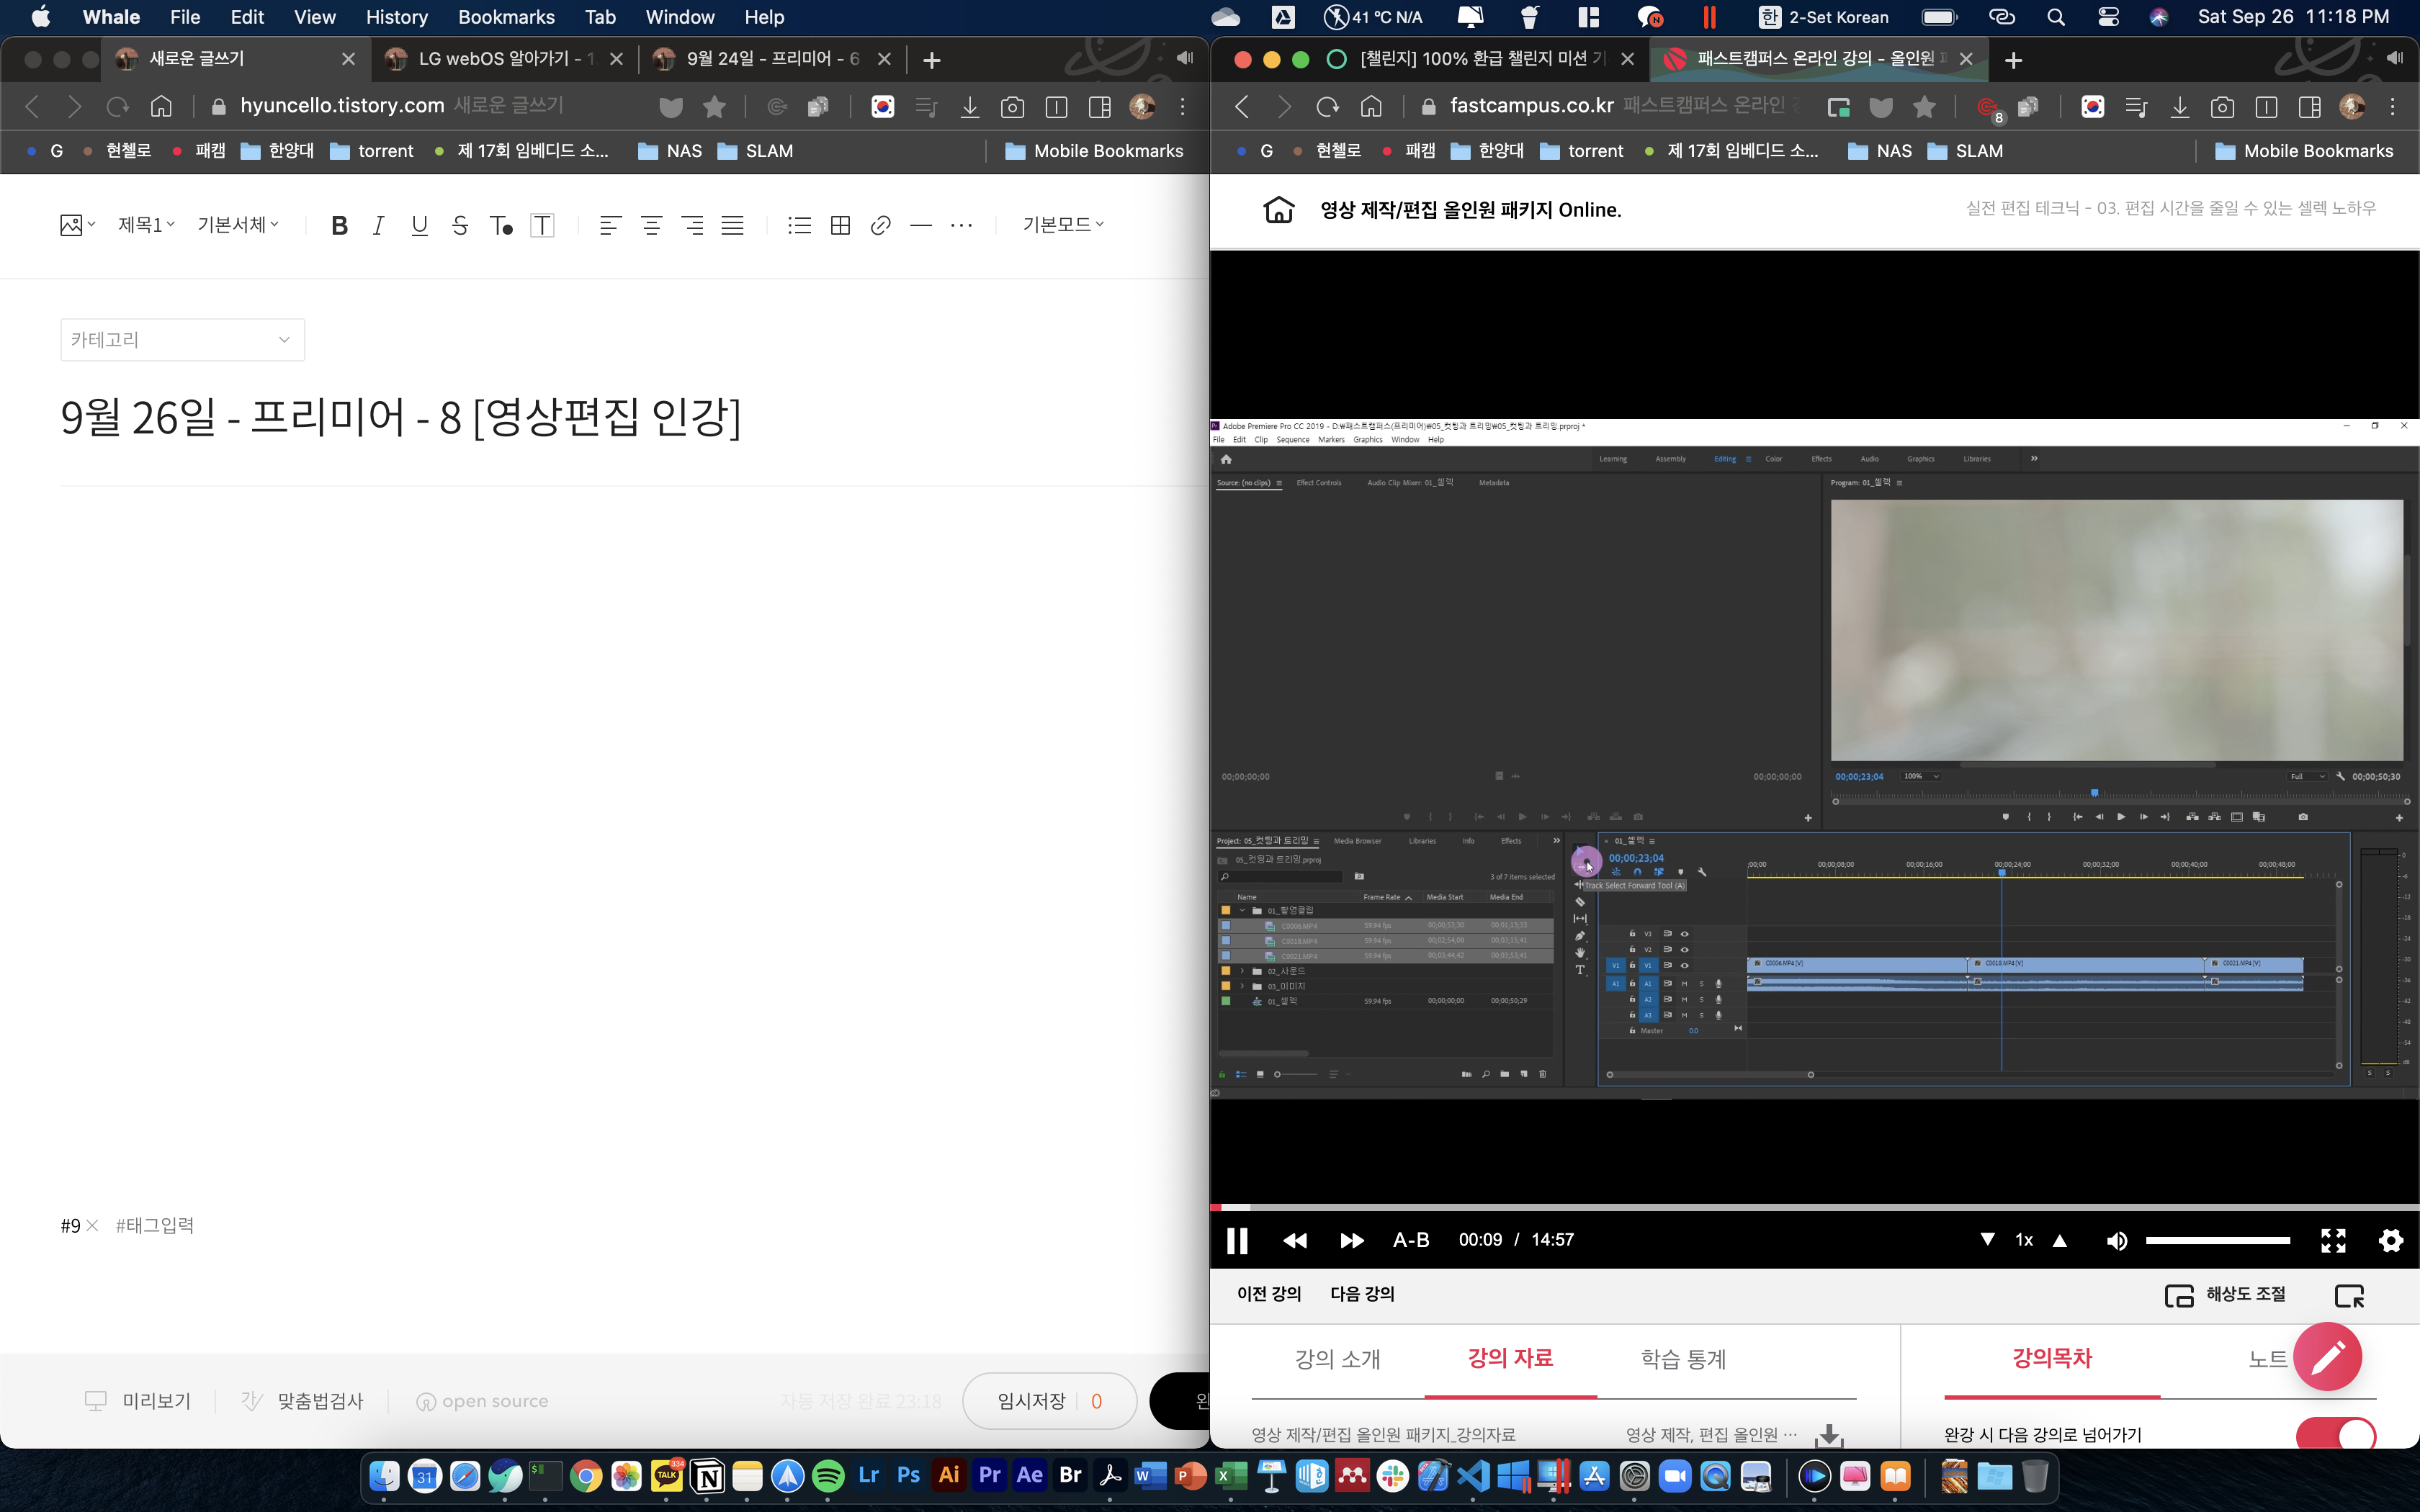The image size is (2420, 1512).
Task: Toggle bold formatting in the editor
Action: (339, 225)
